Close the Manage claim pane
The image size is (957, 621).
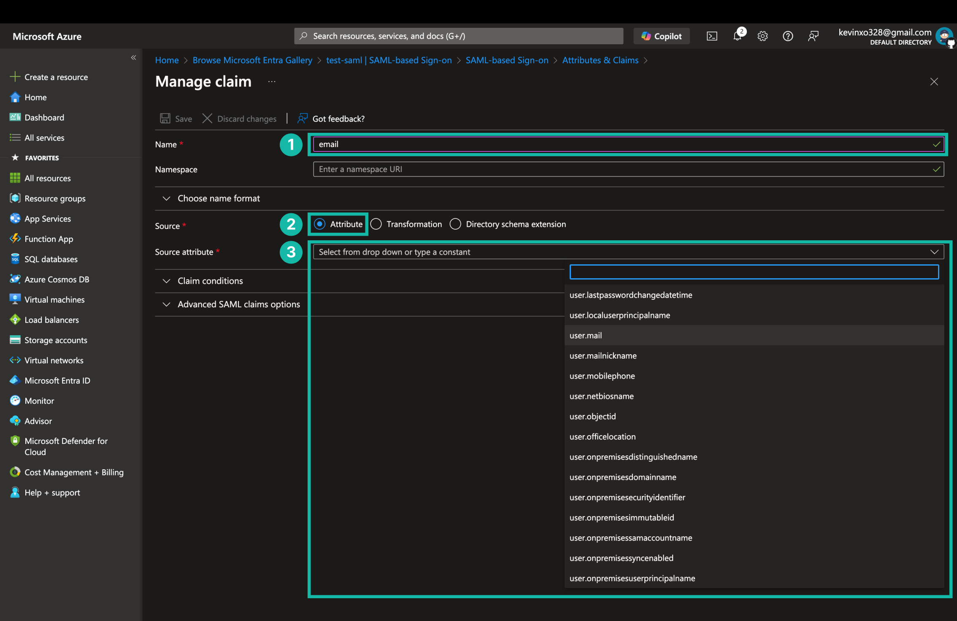934,82
